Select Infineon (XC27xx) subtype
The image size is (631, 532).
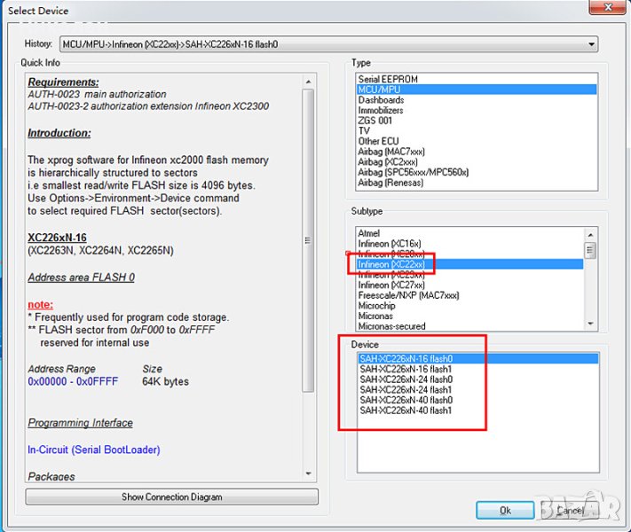(390, 285)
